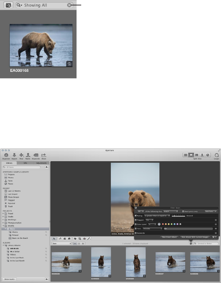Open the 'match' condition dropdown
Image resolution: width=221 pixels, height=283 pixels.
click(x=171, y=211)
